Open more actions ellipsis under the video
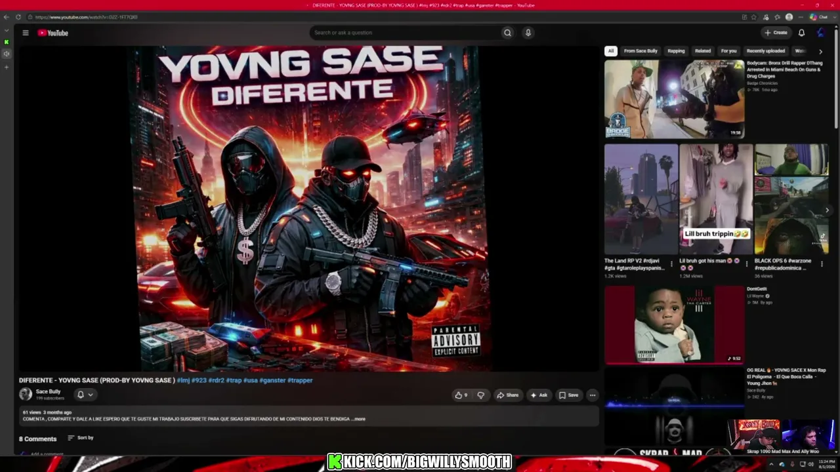Viewport: 840px width, 472px height. (592, 395)
